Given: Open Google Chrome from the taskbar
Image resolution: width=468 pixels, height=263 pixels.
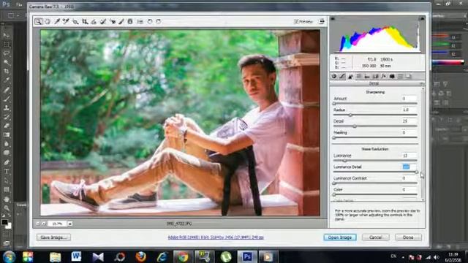Looking at the screenshot, I should (x=183, y=256).
